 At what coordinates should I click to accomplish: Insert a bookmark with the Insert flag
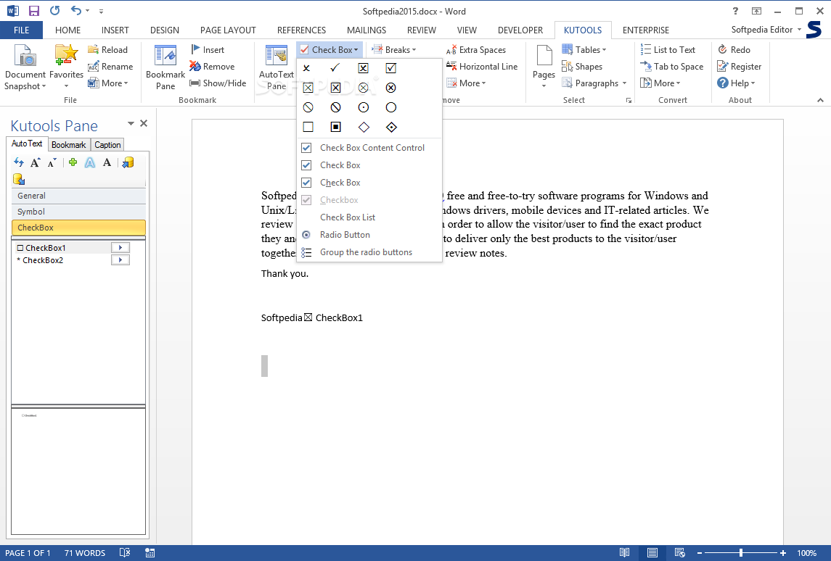click(208, 50)
